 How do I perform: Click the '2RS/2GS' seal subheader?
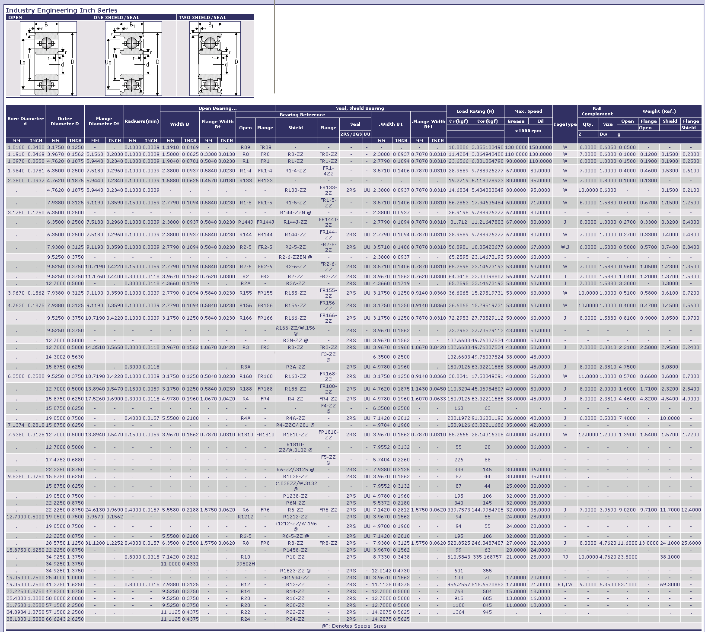pos(351,134)
